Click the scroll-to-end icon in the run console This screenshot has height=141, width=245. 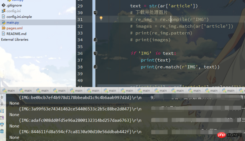pyautogui.click(x=2, y=118)
